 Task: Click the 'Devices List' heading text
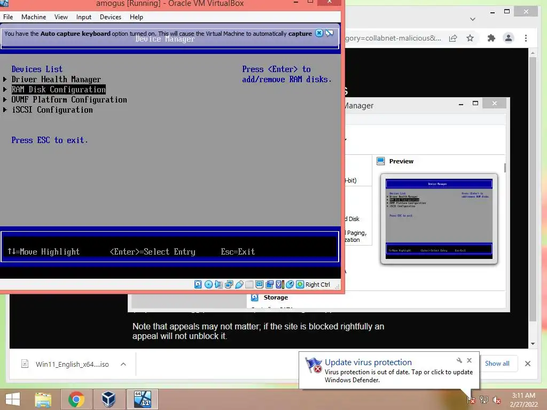(x=37, y=69)
